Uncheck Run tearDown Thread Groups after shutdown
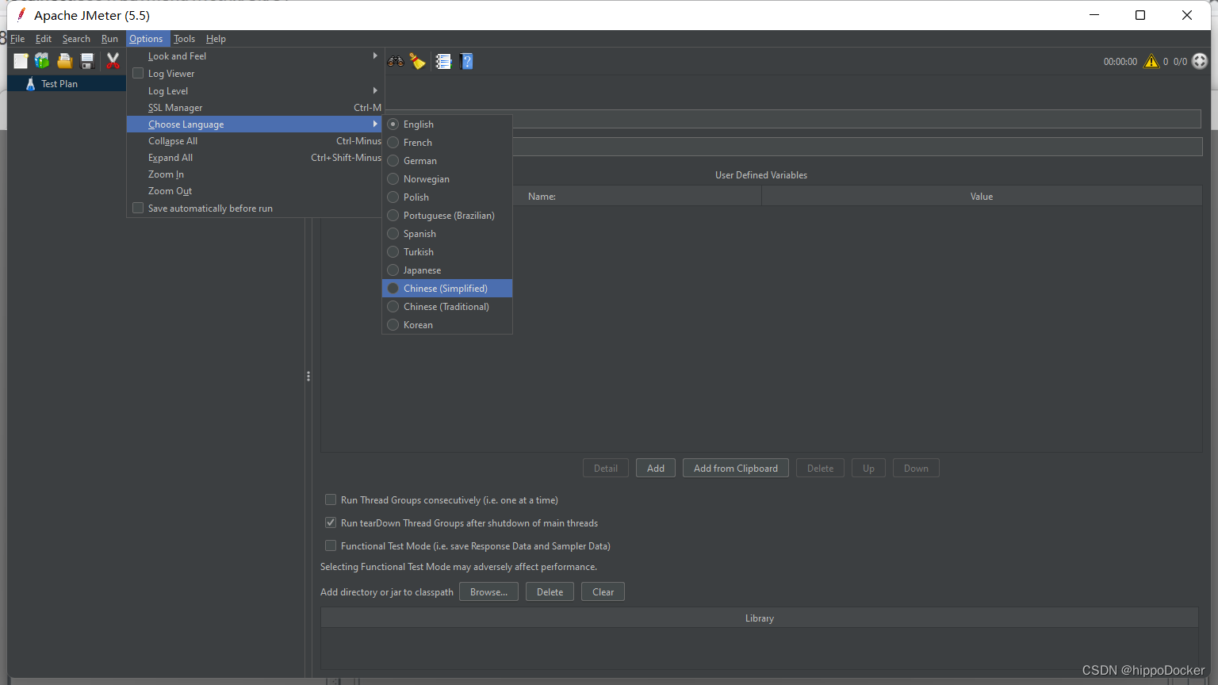1218x685 pixels. click(x=331, y=523)
